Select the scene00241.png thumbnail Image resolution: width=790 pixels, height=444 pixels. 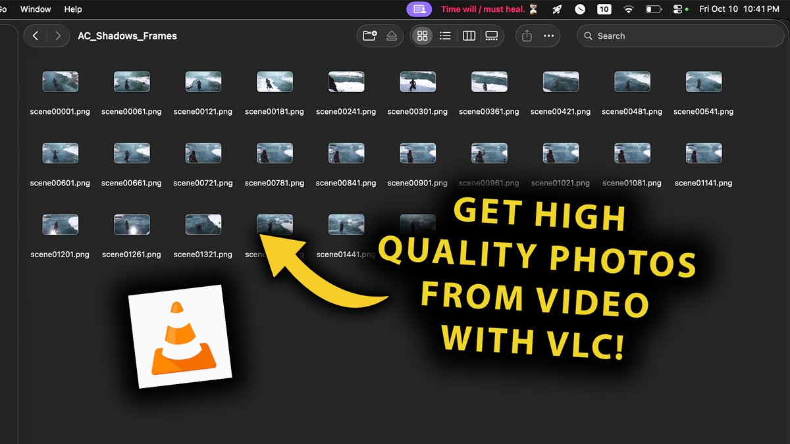346,82
